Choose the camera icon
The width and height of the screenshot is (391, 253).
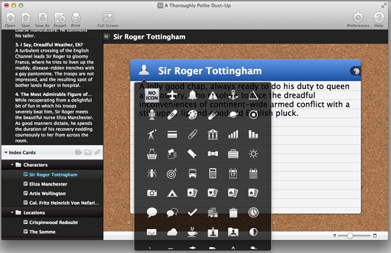[152, 193]
